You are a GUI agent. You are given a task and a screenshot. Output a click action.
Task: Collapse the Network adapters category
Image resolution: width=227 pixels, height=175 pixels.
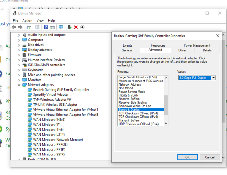19,85
